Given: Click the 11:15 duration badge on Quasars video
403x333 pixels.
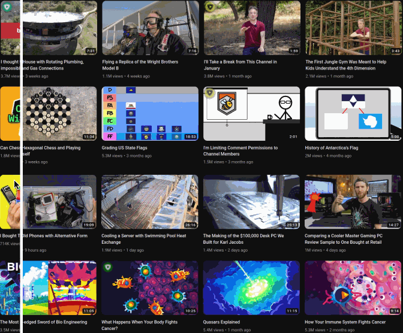Looking at the screenshot, I should 292,311.
